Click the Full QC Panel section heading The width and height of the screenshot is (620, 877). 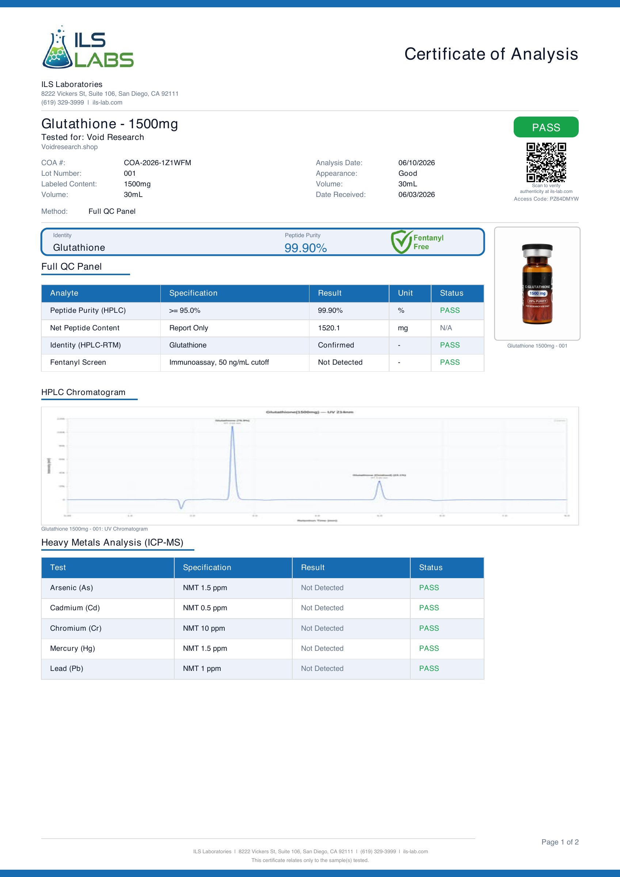coord(72,267)
